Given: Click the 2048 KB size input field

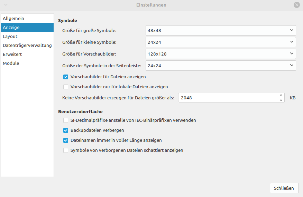Looking at the screenshot, I should (x=228, y=98).
